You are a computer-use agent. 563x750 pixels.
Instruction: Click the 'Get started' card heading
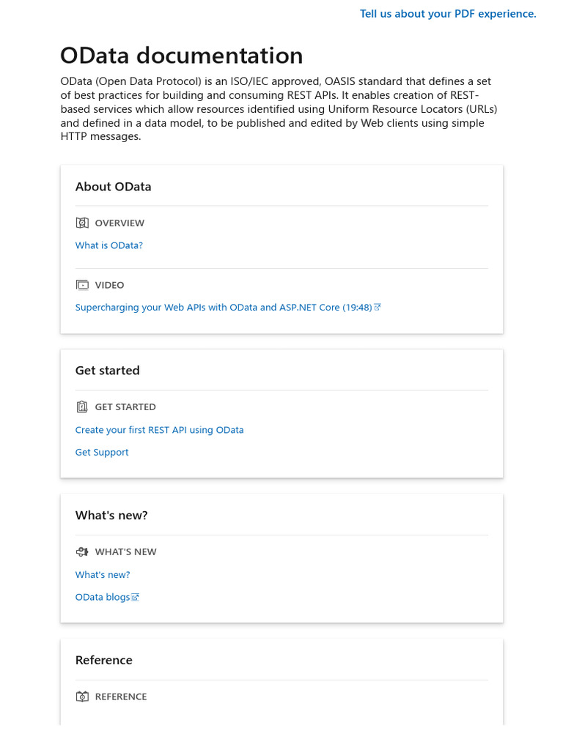(107, 371)
